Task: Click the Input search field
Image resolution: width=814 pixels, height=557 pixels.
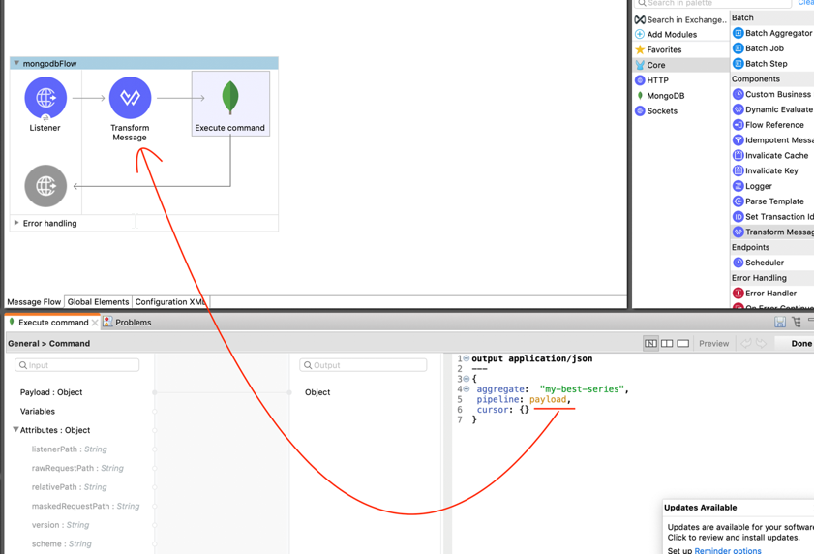Action: (x=76, y=365)
